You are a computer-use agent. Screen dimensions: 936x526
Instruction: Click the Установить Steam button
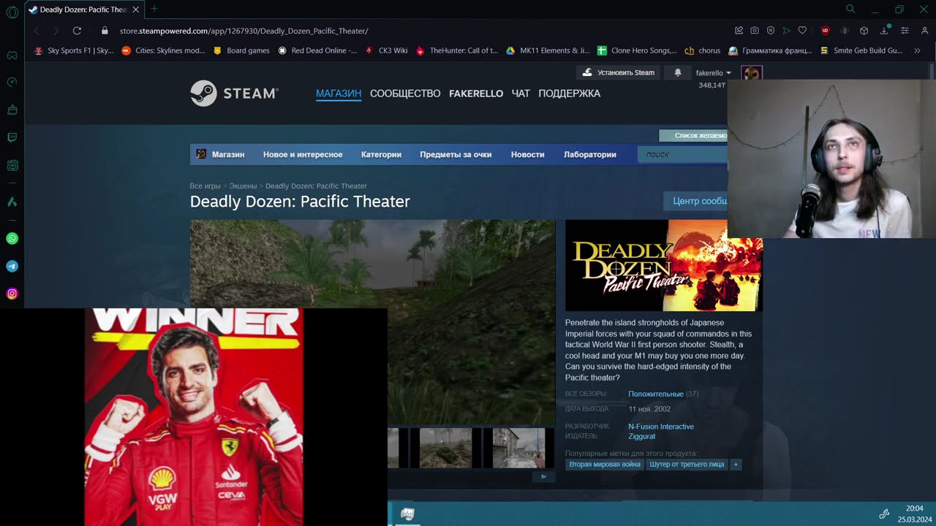[x=619, y=72]
